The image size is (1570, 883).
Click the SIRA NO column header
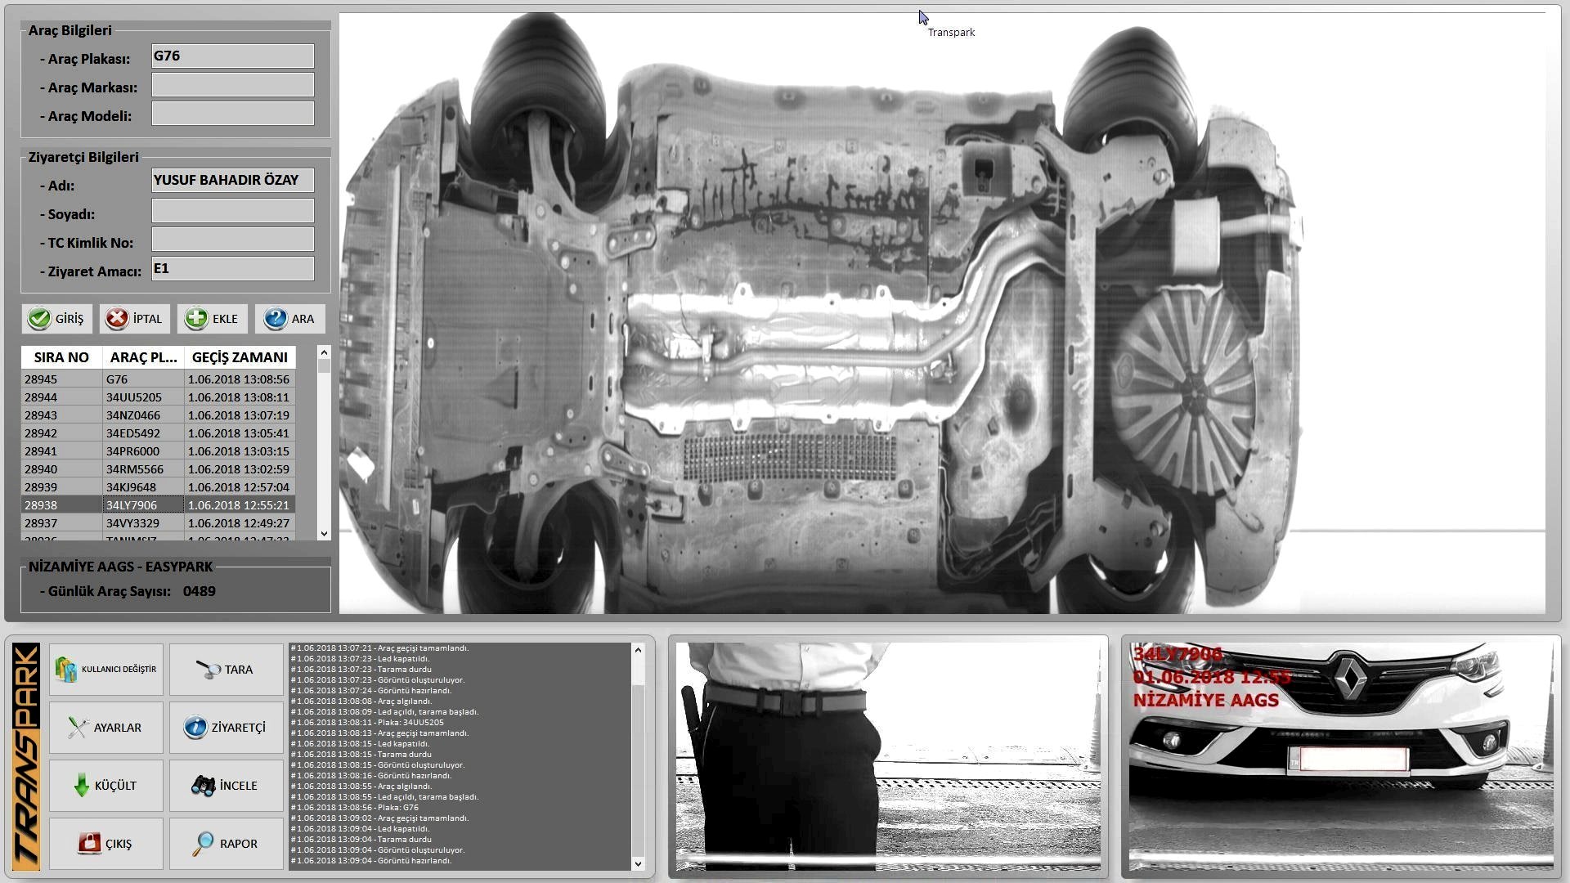(61, 357)
